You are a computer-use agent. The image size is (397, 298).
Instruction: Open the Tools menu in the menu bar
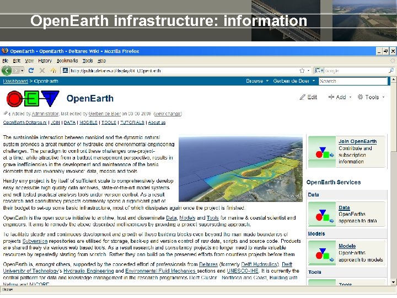click(x=88, y=61)
